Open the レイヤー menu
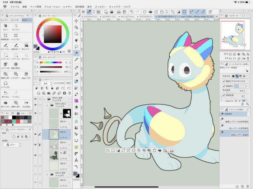 coord(68,7)
